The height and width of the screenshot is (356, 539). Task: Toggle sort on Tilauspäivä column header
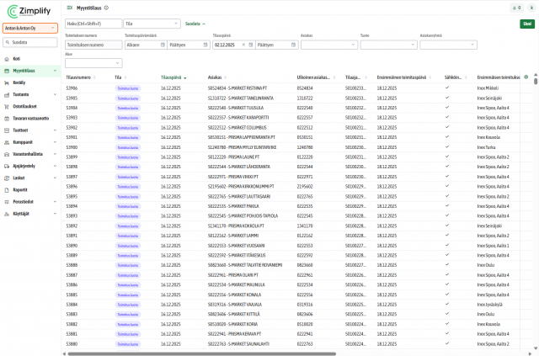tap(173, 77)
